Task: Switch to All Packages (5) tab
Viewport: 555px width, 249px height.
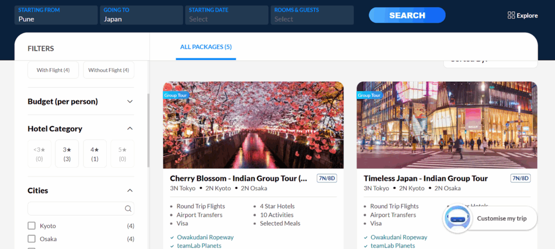Action: (206, 47)
